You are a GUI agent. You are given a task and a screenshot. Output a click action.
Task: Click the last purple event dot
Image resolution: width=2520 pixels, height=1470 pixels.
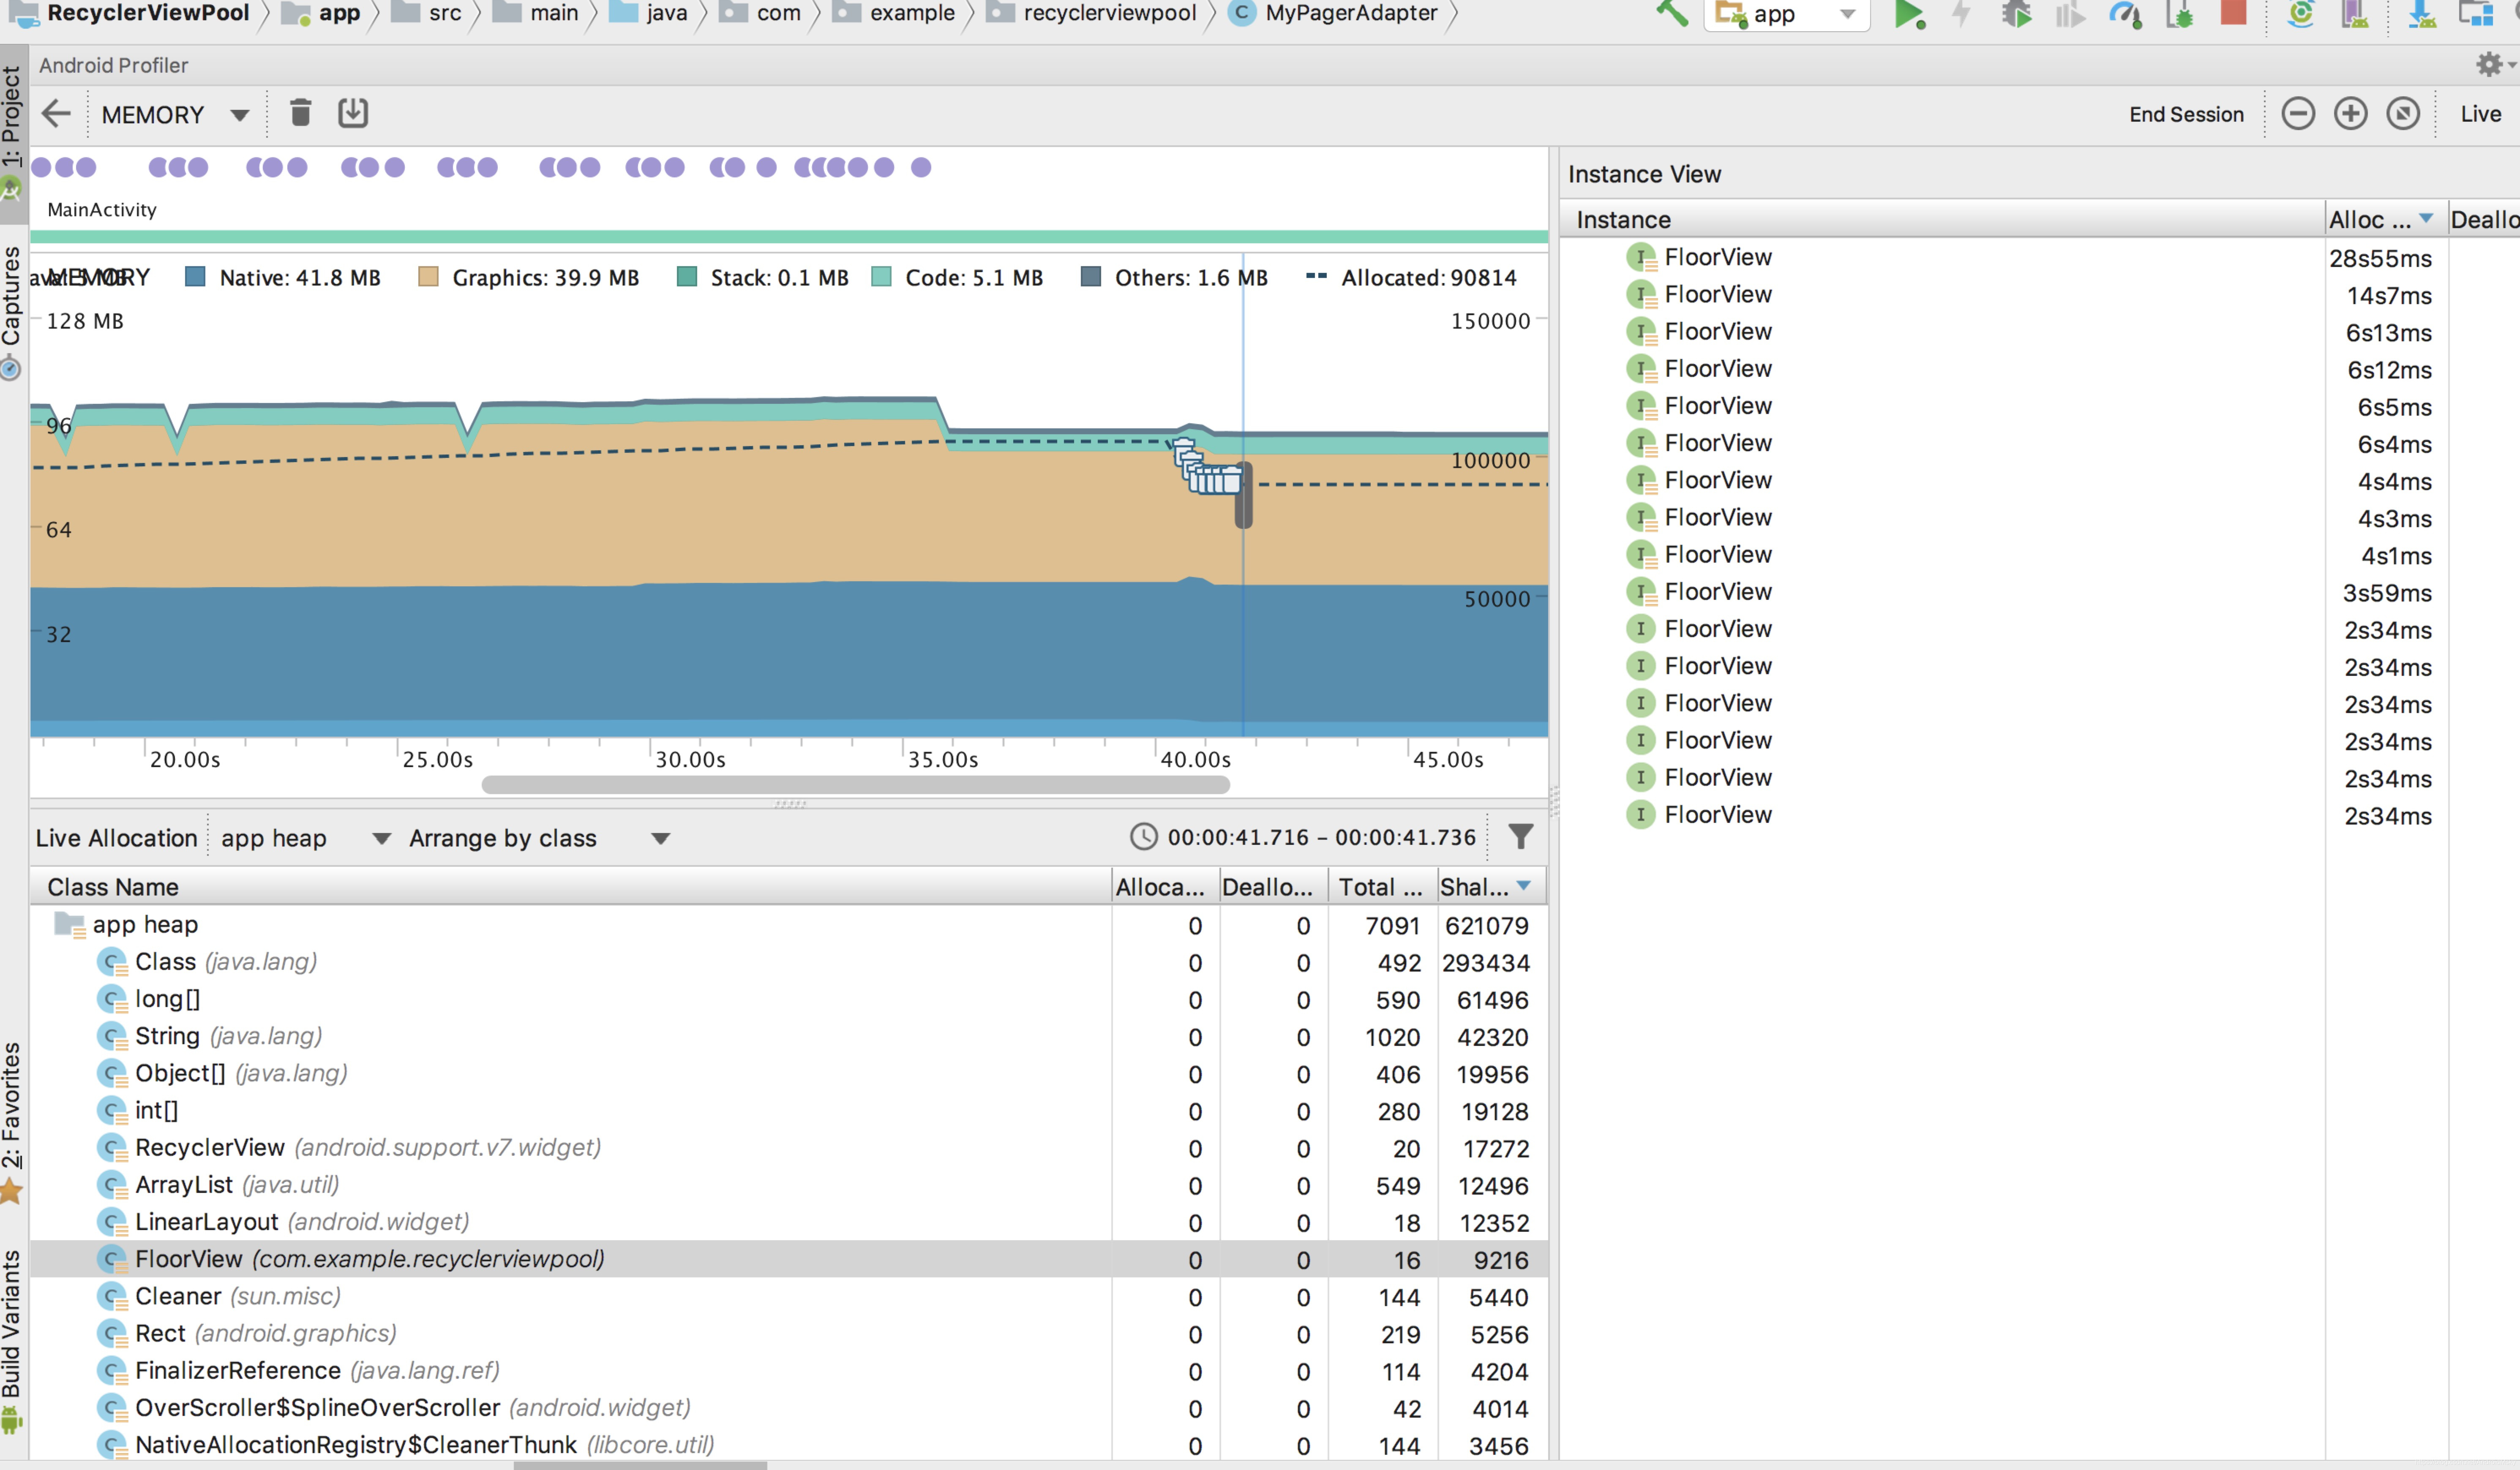(921, 167)
